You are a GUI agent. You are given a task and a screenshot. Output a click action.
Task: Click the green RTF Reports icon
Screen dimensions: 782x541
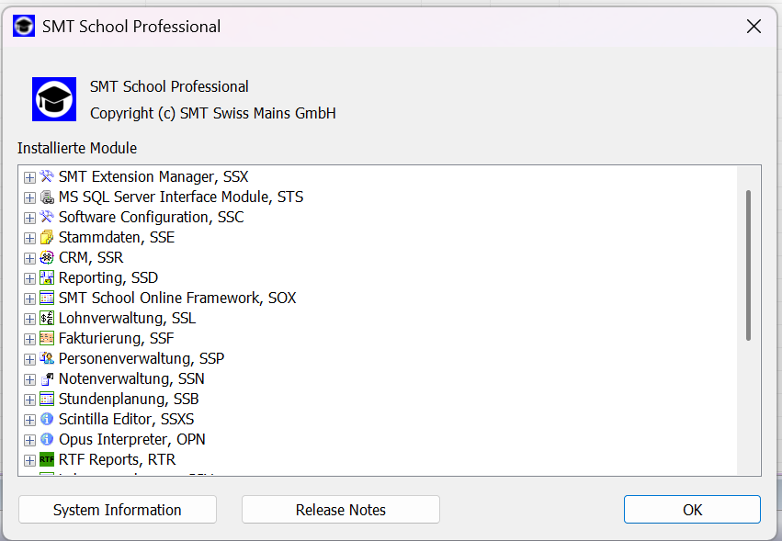(x=47, y=459)
